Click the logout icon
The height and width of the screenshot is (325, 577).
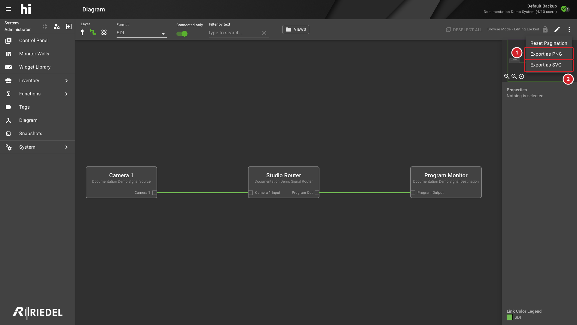69,26
